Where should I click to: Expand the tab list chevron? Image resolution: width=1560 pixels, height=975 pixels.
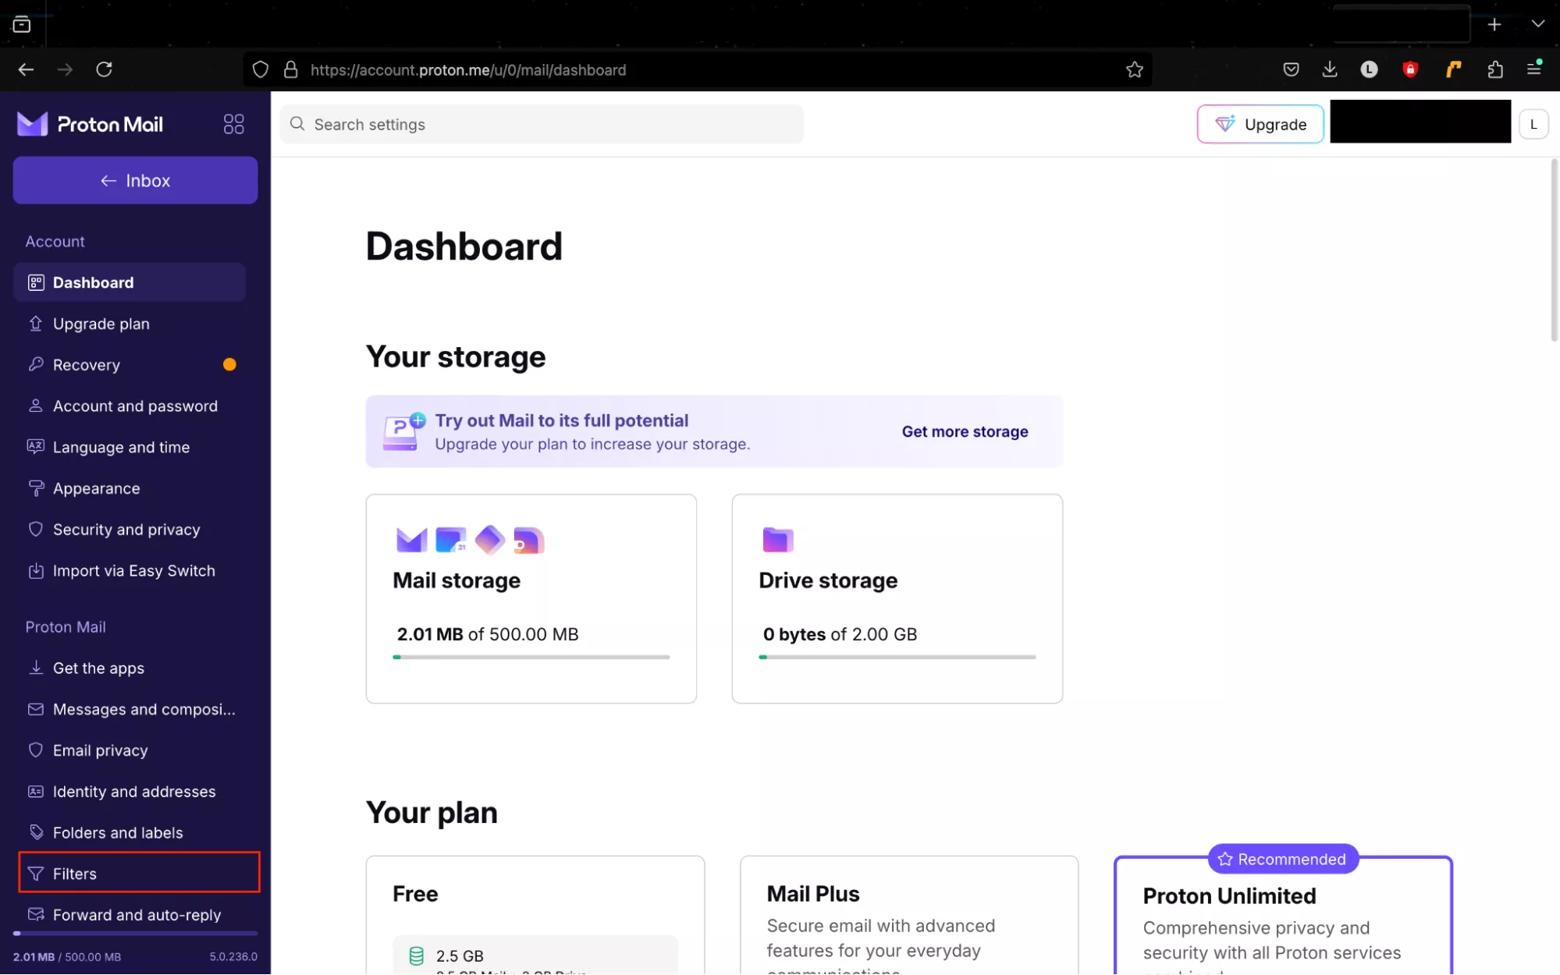coord(1537,24)
